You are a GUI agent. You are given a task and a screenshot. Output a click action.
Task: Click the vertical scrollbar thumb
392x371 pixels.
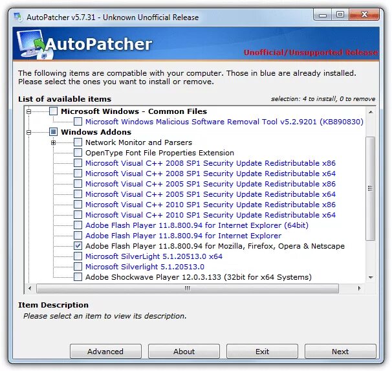click(x=370, y=189)
